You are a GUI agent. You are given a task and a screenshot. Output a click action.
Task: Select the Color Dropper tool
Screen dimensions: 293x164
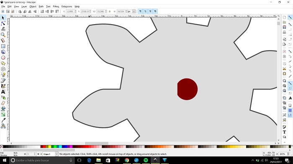pos(3,120)
